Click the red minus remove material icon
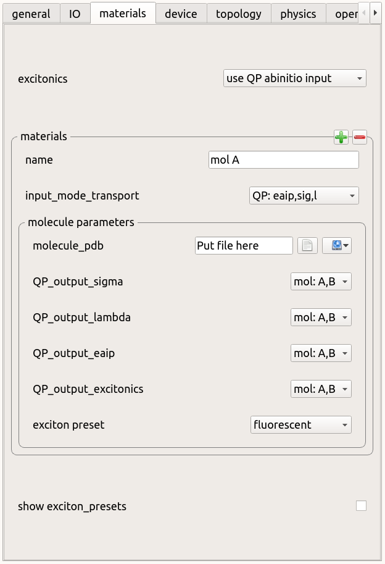The image size is (385, 564). (x=360, y=137)
